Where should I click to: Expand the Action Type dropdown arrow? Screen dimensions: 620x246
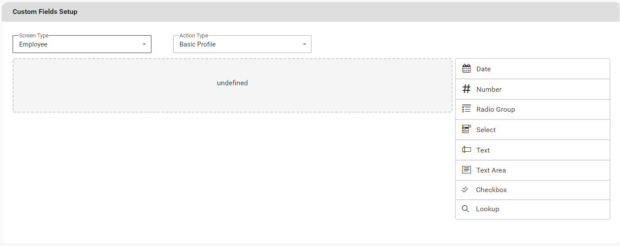(305, 44)
